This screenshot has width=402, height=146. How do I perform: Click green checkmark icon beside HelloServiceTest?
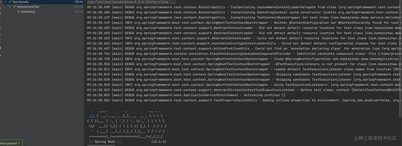tap(14, 7)
